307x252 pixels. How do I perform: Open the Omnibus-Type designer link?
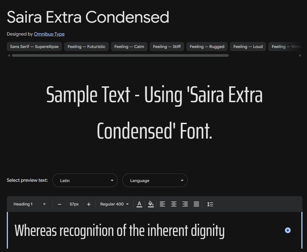(x=49, y=34)
